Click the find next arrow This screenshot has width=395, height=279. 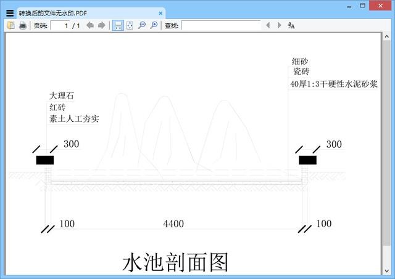coord(280,25)
